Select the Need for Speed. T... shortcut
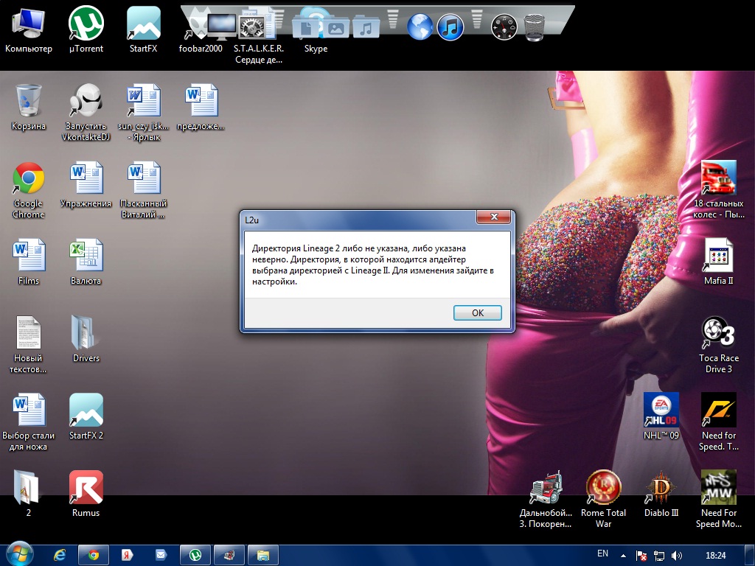 718,422
